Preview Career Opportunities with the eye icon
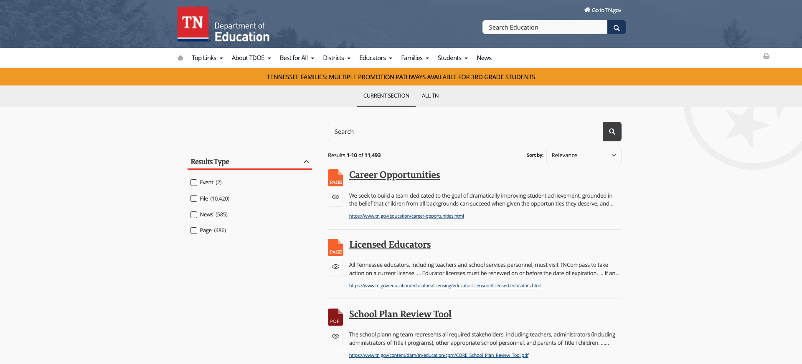This screenshot has height=364, width=802. pos(335,198)
